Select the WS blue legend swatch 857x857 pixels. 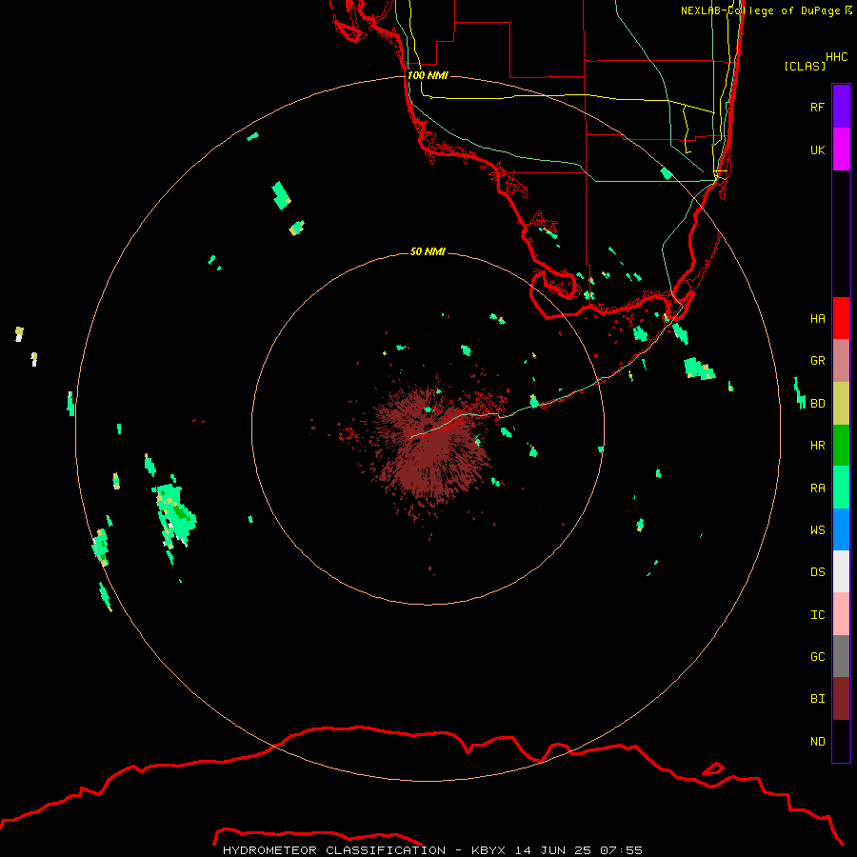[x=841, y=529]
